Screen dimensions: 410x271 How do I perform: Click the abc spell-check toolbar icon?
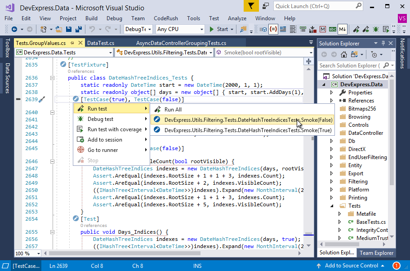click(332, 30)
